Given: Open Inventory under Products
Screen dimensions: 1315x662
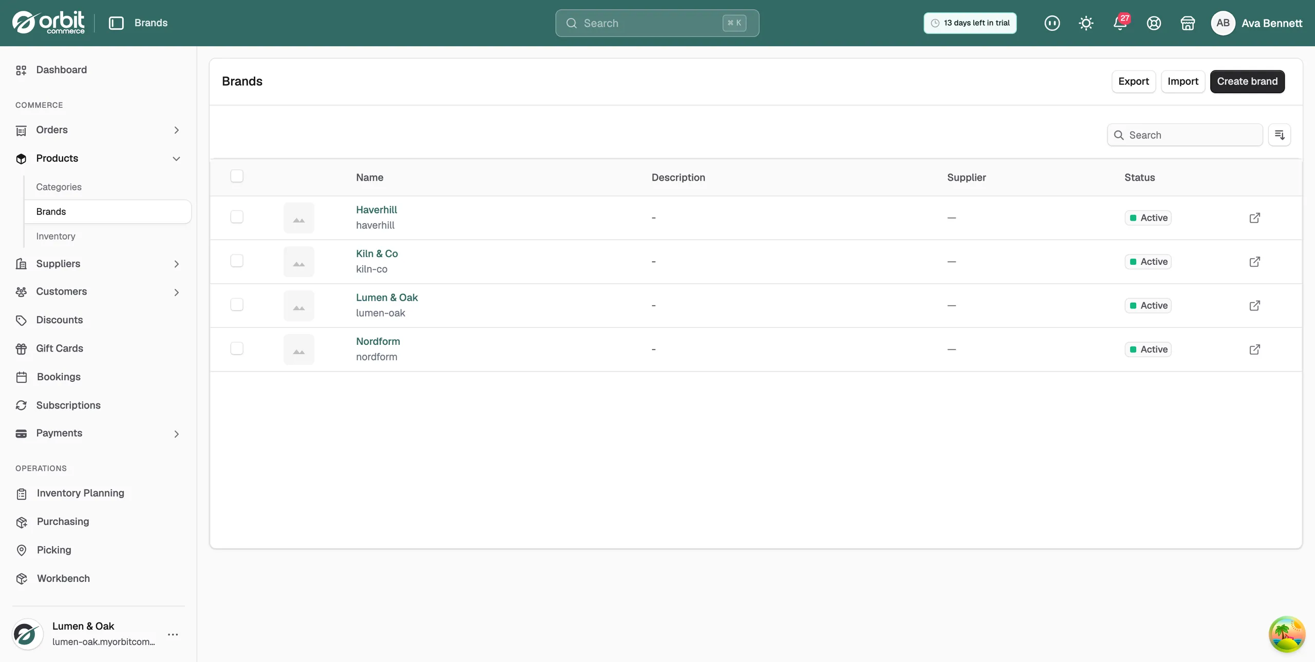Looking at the screenshot, I should (x=55, y=236).
